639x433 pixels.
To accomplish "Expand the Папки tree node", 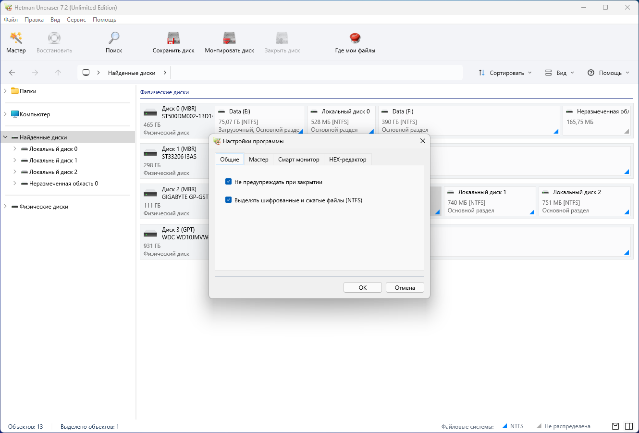I will 5,91.
